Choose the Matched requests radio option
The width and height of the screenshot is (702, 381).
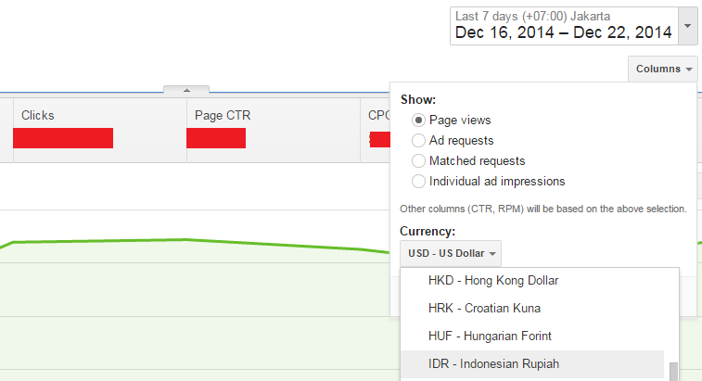(418, 160)
